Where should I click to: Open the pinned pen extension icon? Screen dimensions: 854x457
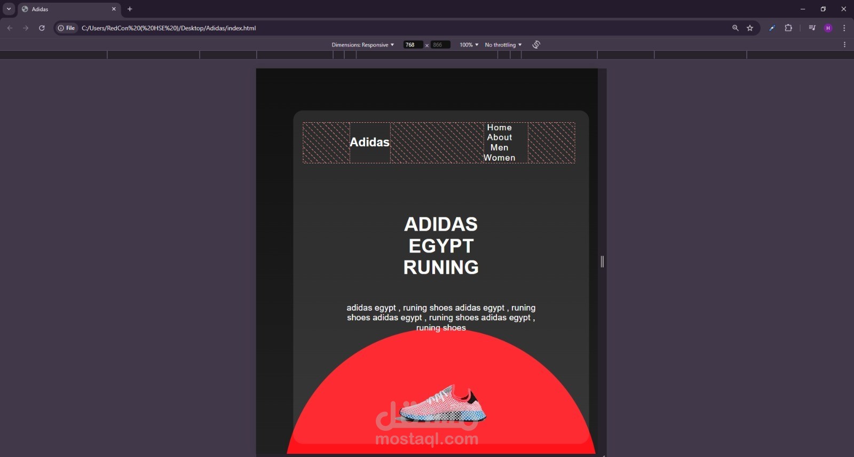tap(772, 28)
